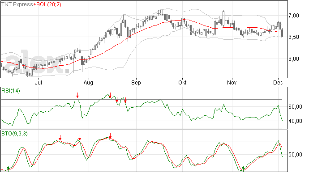The width and height of the screenshot is (309, 173).
Task: Click the STO(9,3,3) indicator label
Action: [x=15, y=134]
